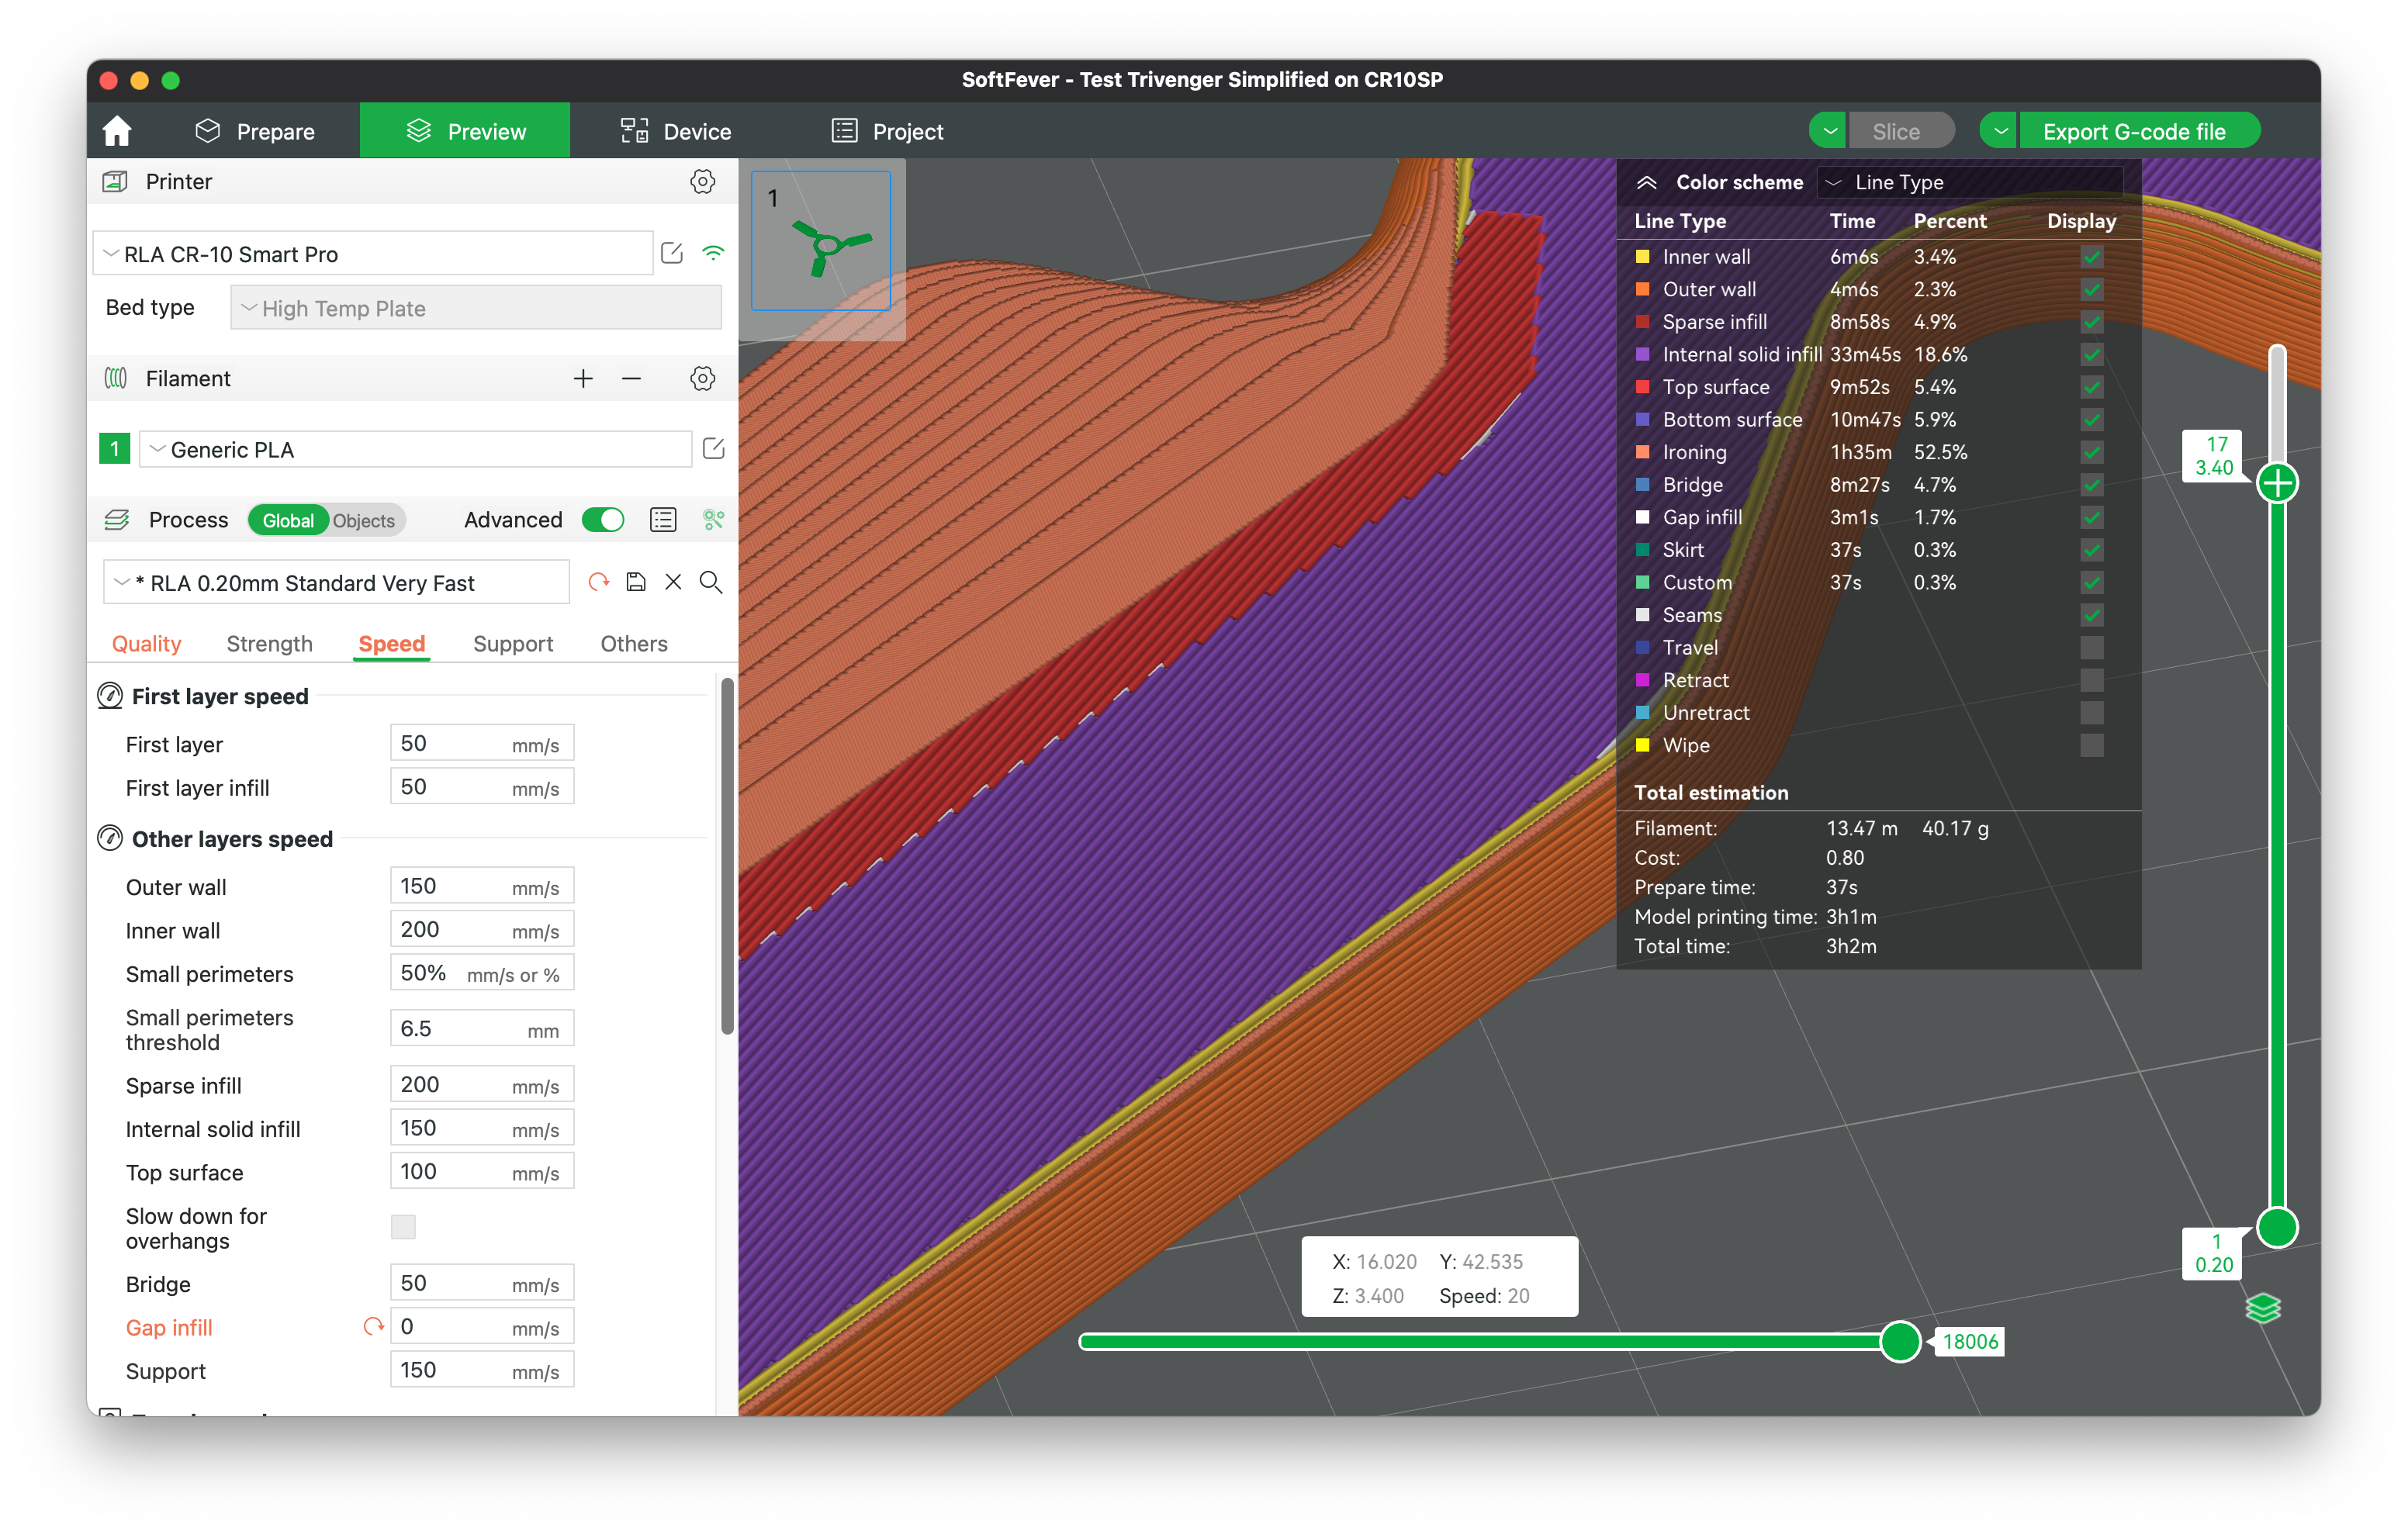This screenshot has width=2408, height=1531.
Task: Expand the RLA CR-10 Smart Pro printer dropdown
Action: coord(373,254)
